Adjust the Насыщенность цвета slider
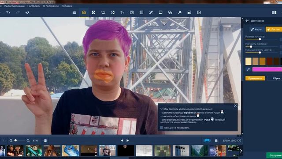The height and width of the screenshot is (159, 282). click(x=261, y=53)
